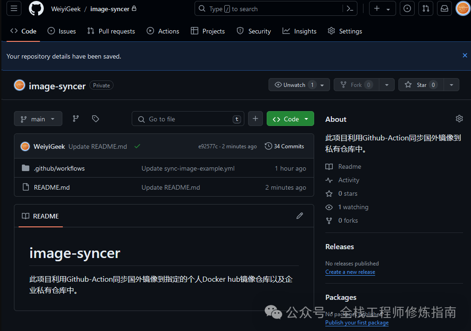The image size is (471, 331).
Task: Click the Fork button
Action: (x=357, y=85)
